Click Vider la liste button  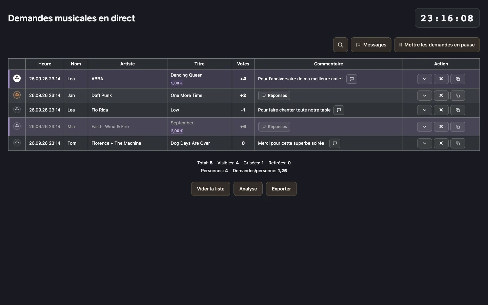point(210,189)
